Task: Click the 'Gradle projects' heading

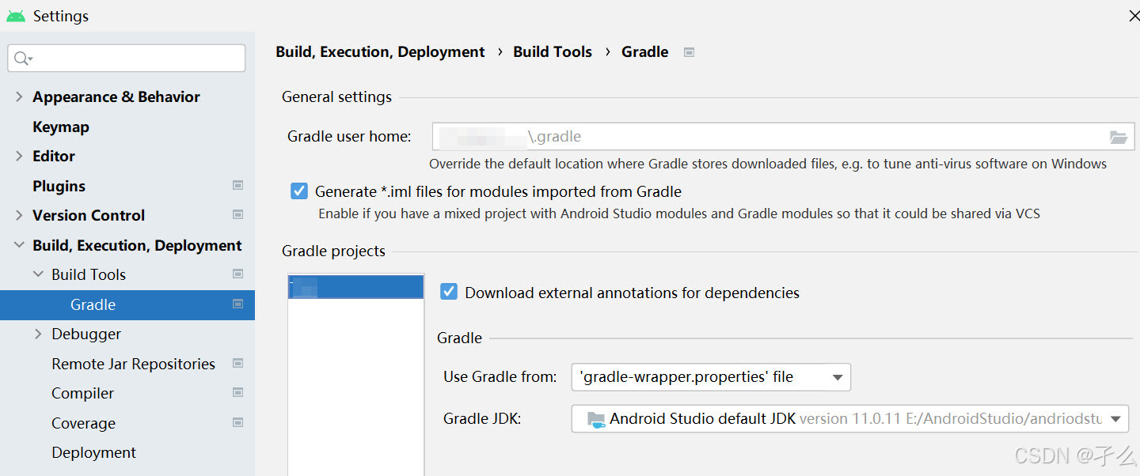Action: [333, 251]
